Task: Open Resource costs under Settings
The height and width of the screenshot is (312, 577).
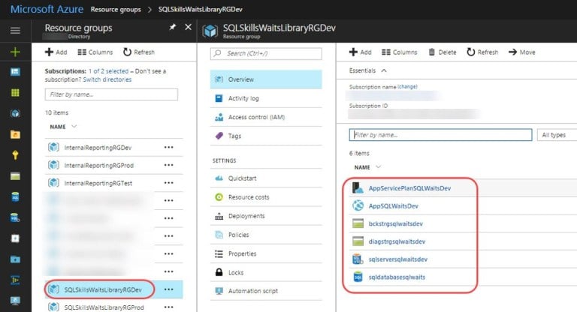Action: tap(266, 197)
